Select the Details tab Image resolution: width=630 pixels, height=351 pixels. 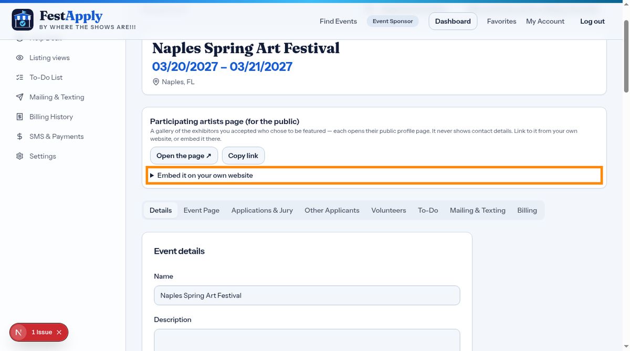coord(161,210)
